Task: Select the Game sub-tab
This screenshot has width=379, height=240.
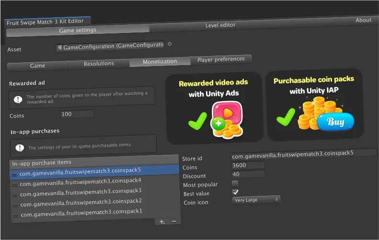Action: [37, 66]
